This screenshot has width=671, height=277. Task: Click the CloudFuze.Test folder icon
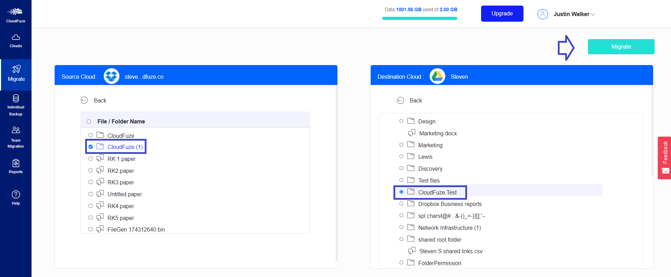click(411, 192)
